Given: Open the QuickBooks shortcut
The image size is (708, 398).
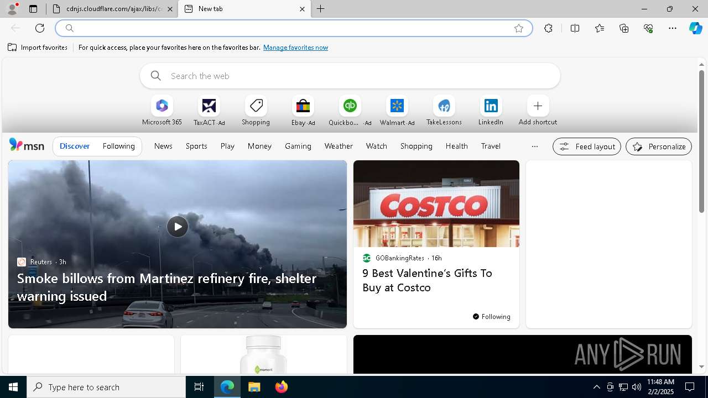Looking at the screenshot, I should pos(350,111).
